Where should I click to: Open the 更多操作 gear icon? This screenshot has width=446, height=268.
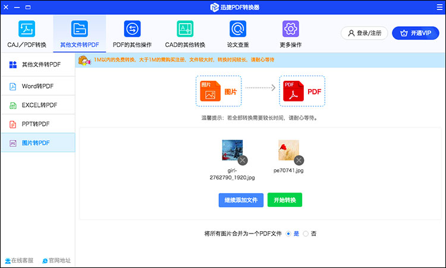[290, 29]
